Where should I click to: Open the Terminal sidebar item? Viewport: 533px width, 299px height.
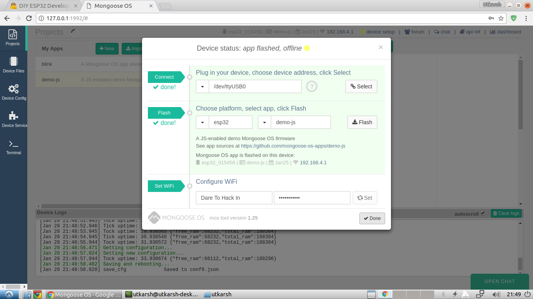[x=14, y=147]
